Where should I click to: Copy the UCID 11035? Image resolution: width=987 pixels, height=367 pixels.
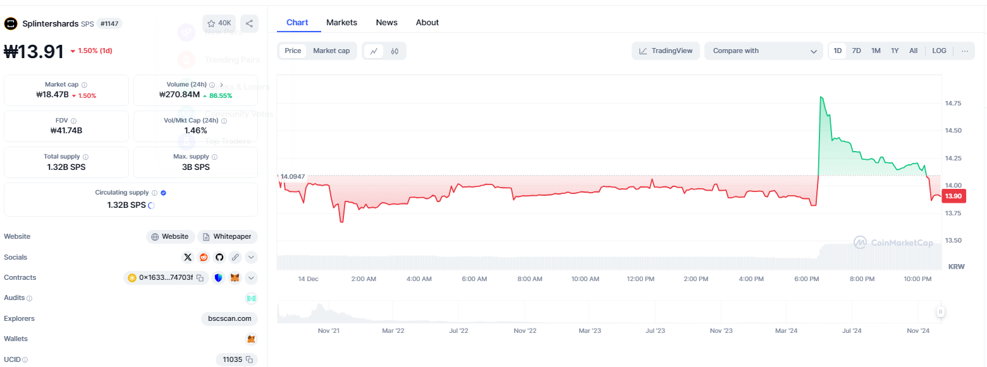point(250,360)
